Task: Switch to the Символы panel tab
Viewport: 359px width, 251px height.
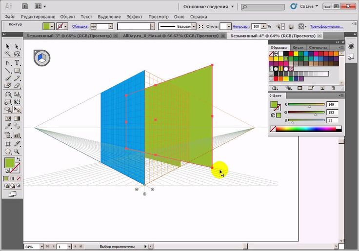Action: click(318, 47)
